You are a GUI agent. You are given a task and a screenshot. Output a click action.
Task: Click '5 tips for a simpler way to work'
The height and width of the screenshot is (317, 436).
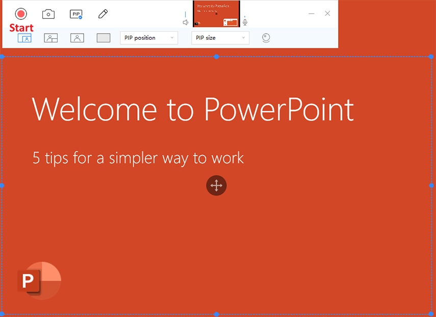click(138, 158)
